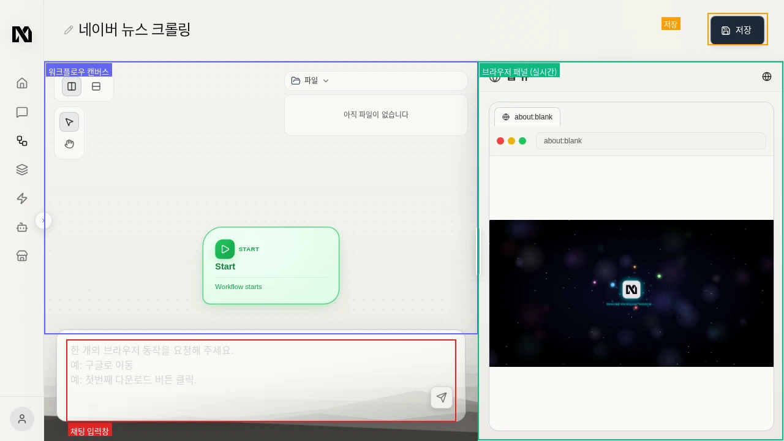784x441 pixels.
Task: Send the chat message with paper plane button
Action: [441, 398]
